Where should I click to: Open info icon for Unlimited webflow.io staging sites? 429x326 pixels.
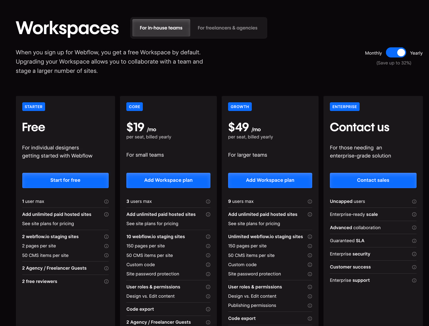click(310, 237)
